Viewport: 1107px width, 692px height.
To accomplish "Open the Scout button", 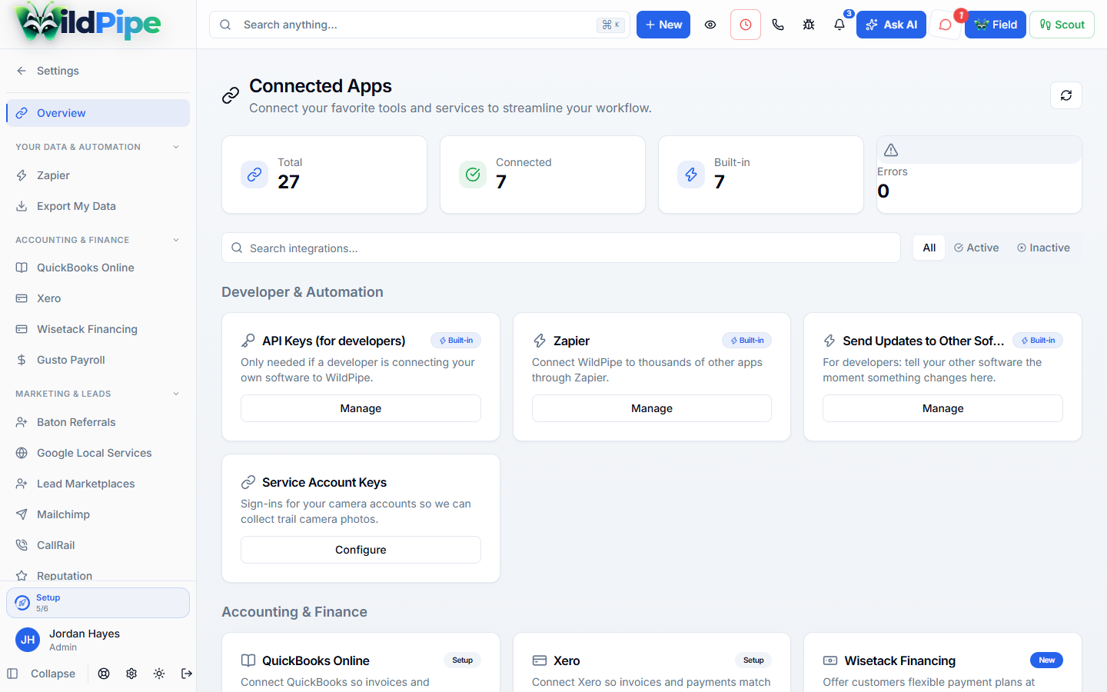I will click(1062, 25).
